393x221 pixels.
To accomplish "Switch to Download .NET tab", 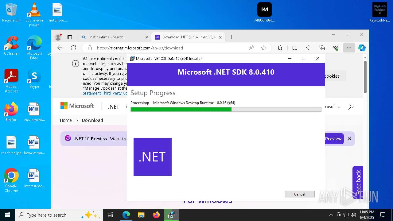I will point(189,37).
